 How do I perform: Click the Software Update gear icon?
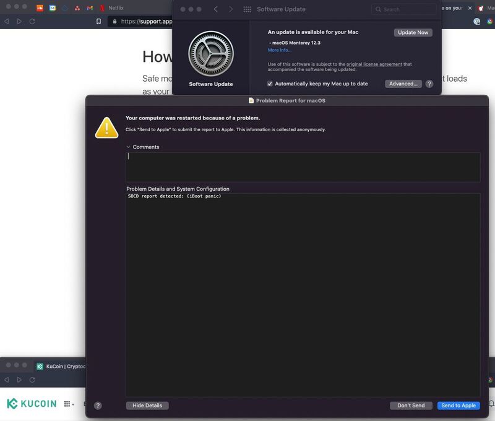pyautogui.click(x=211, y=54)
